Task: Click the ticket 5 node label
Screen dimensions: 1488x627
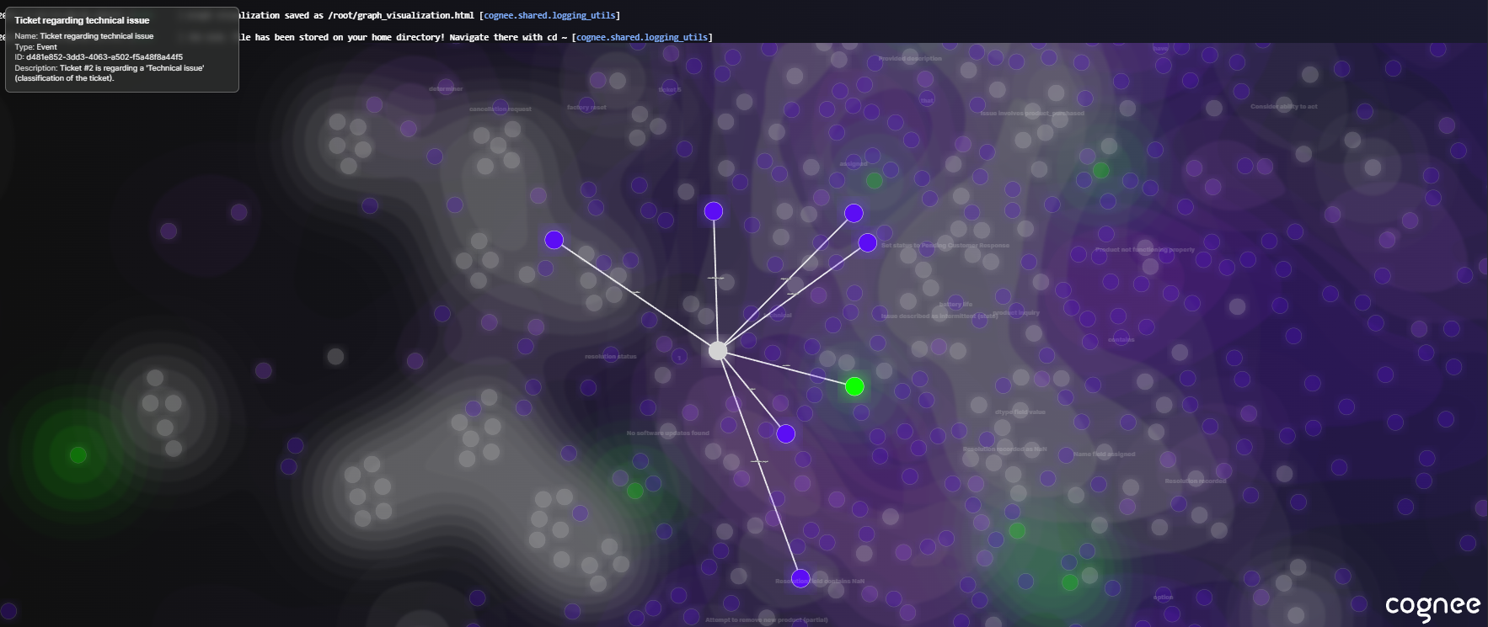Action: pos(670,89)
